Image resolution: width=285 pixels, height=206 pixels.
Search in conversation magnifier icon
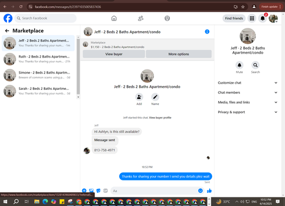point(255,65)
